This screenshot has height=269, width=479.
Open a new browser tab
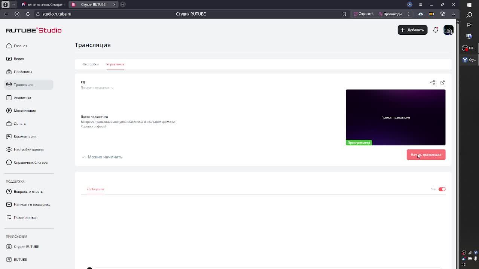pos(123,4)
